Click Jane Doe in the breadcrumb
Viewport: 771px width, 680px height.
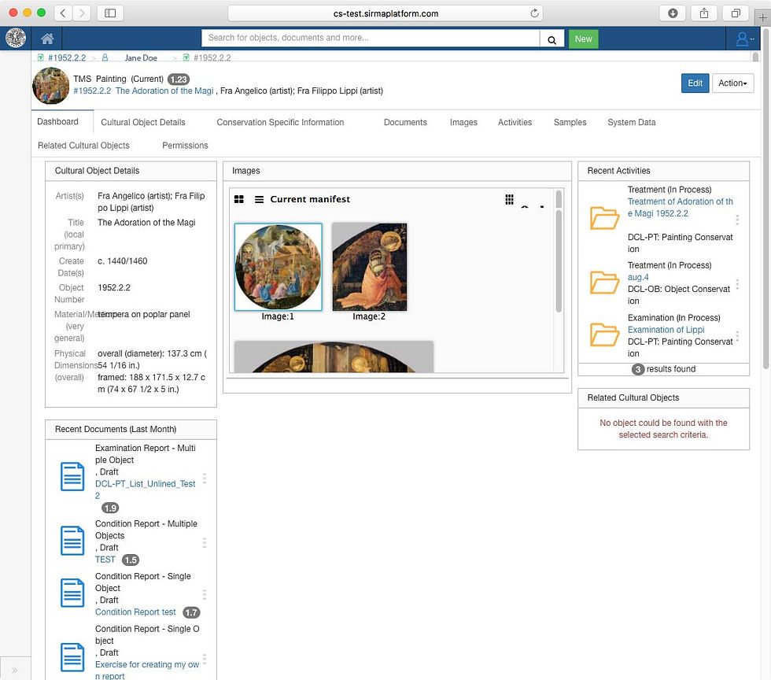[141, 57]
